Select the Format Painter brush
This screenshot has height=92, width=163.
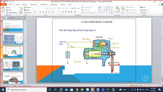7,13
